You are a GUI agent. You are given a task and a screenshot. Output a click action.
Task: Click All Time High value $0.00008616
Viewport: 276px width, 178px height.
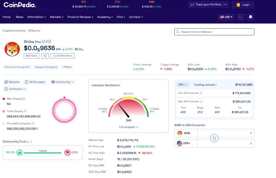pos(127,153)
